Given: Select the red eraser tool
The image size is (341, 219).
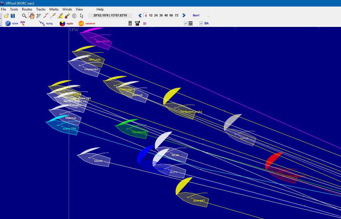Looking at the screenshot, I should (x=67, y=16).
